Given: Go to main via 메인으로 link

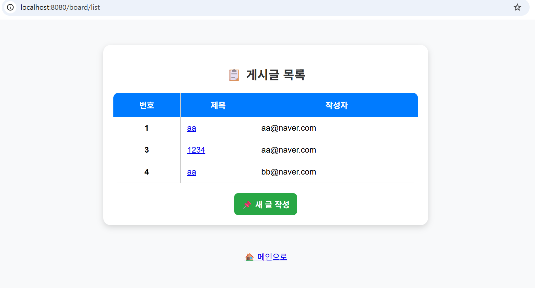Looking at the screenshot, I should click(266, 257).
